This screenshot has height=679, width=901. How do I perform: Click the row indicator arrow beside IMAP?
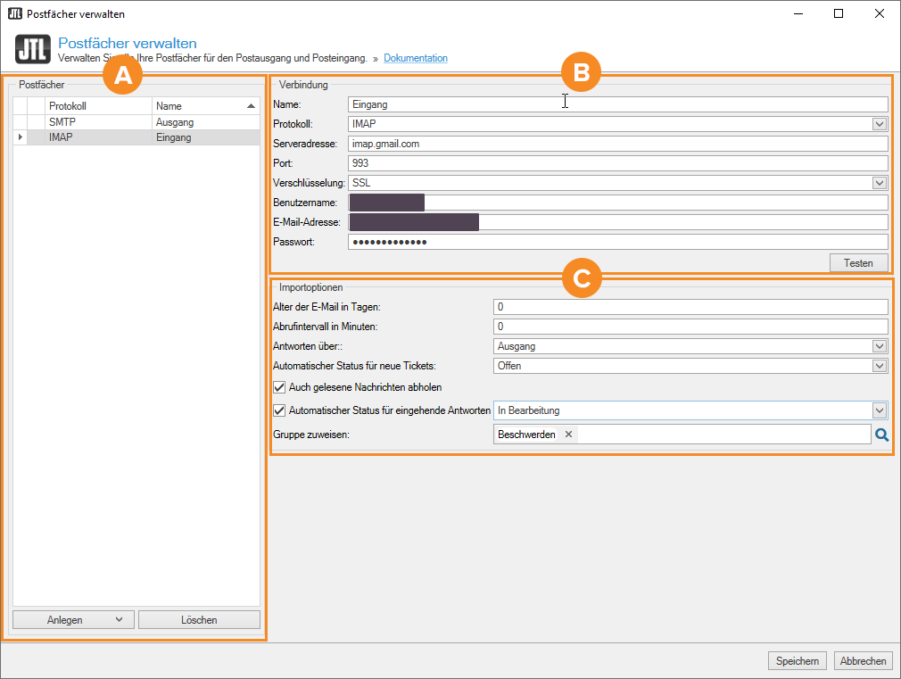tap(20, 138)
